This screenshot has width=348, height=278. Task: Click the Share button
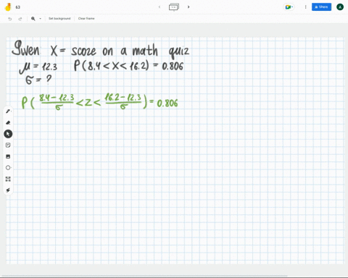click(x=321, y=7)
